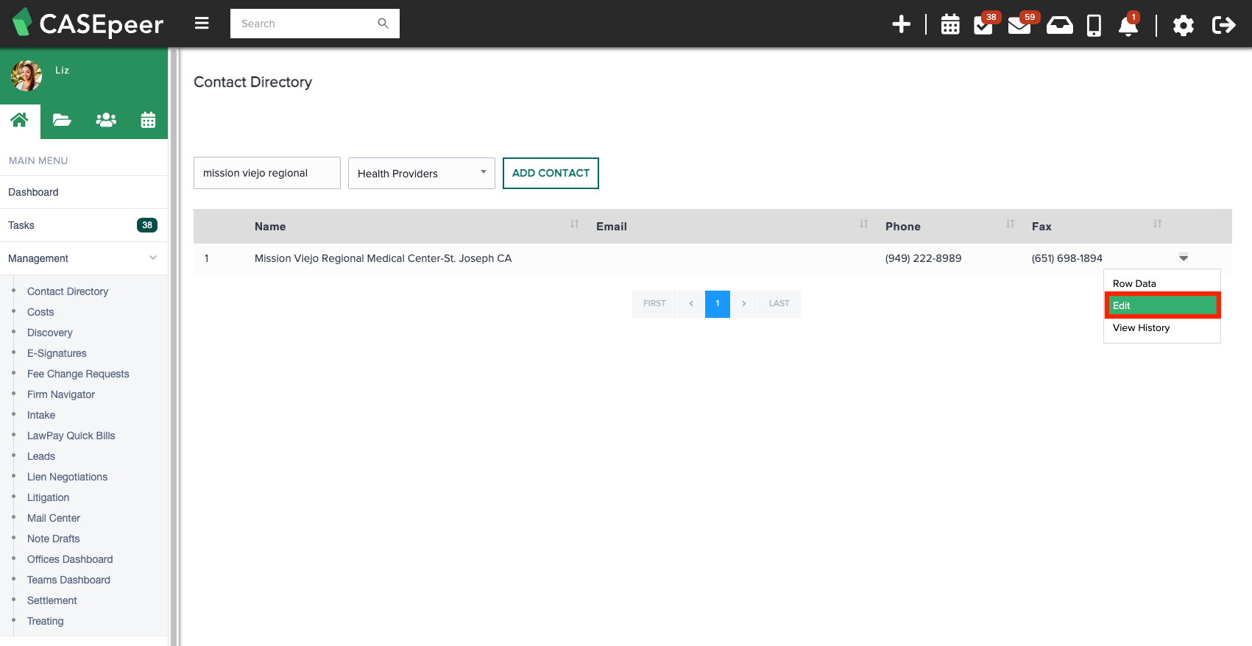Open the inbox tray icon
Screen dimensions: 1252x646
click(x=1059, y=25)
